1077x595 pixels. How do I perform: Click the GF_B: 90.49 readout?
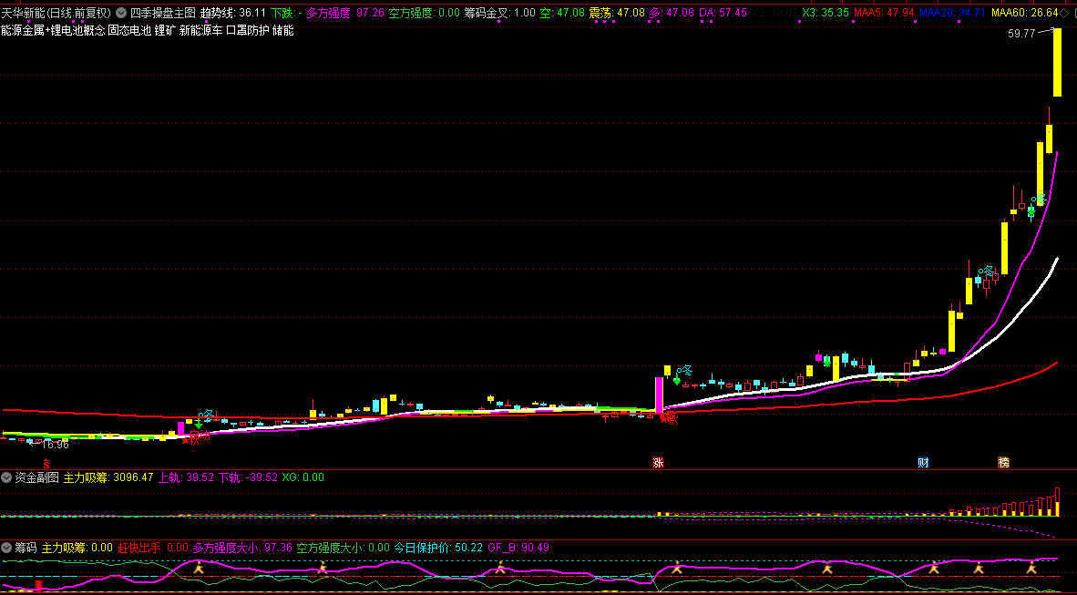point(518,548)
